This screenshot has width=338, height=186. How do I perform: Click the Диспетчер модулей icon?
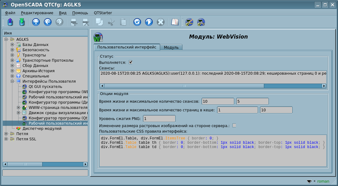tap(19, 128)
